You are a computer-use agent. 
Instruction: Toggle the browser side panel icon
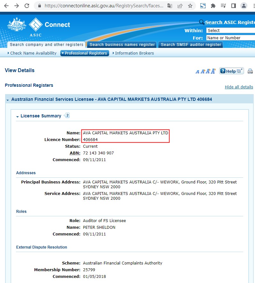(234, 6)
